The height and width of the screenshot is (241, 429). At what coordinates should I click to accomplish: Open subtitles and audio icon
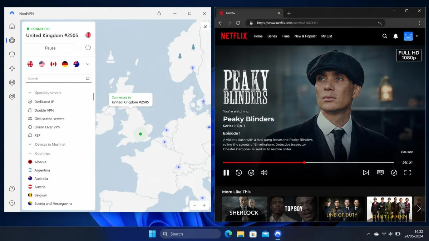point(380,172)
